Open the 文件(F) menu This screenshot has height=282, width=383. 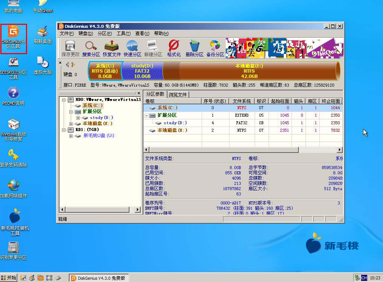[x=67, y=34]
